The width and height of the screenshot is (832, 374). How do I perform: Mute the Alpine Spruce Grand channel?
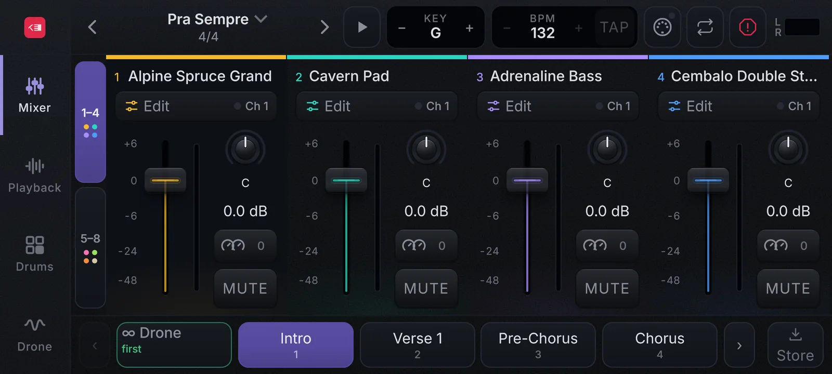point(245,288)
